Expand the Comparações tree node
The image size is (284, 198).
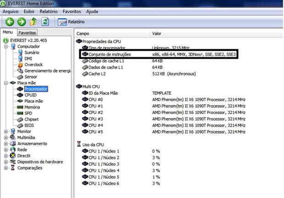[6, 168]
